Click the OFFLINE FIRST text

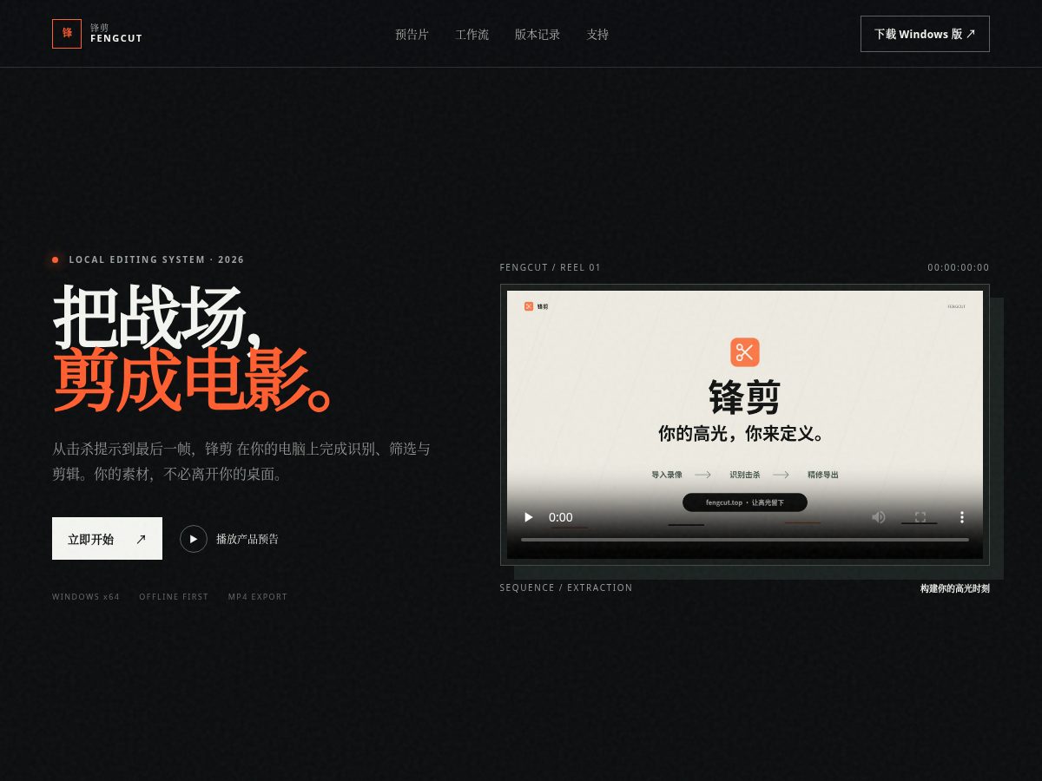[x=174, y=597]
